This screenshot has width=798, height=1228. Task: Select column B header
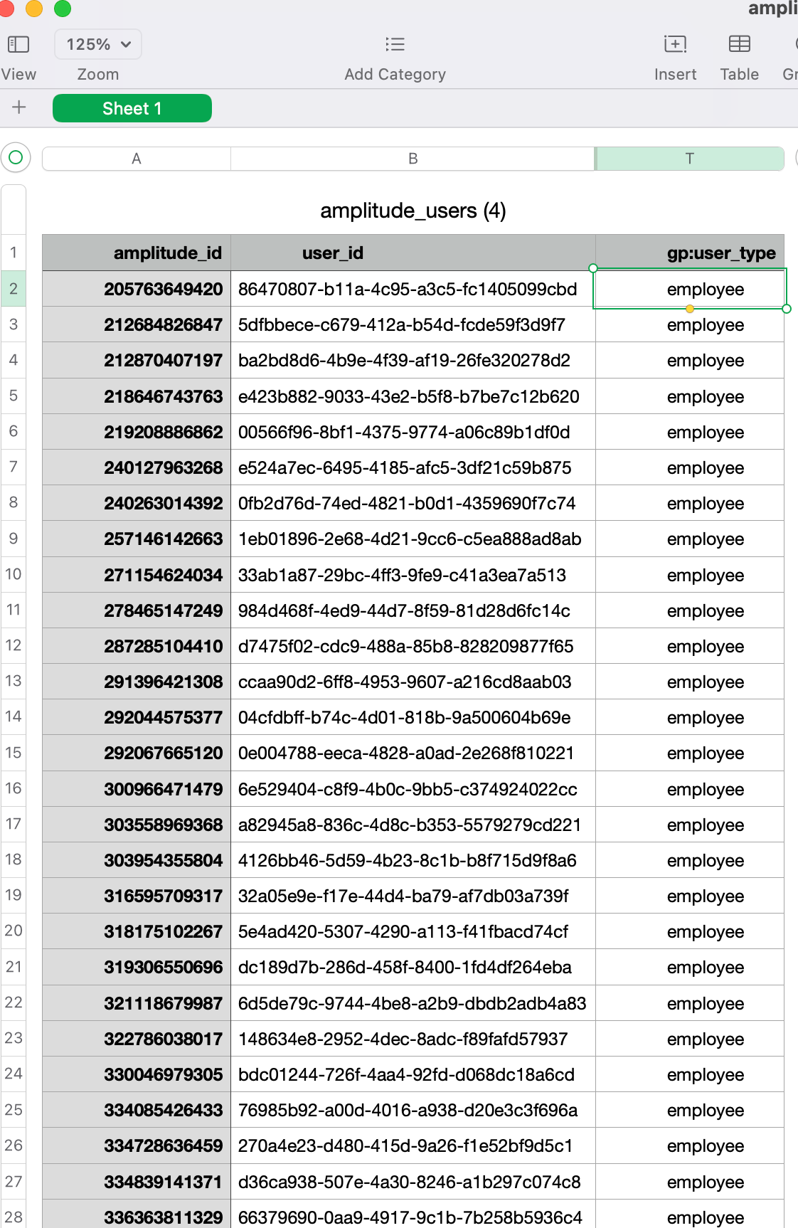tap(413, 159)
